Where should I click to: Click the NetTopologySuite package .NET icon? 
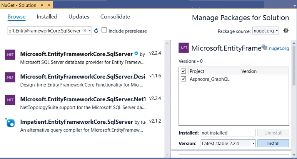(10, 100)
